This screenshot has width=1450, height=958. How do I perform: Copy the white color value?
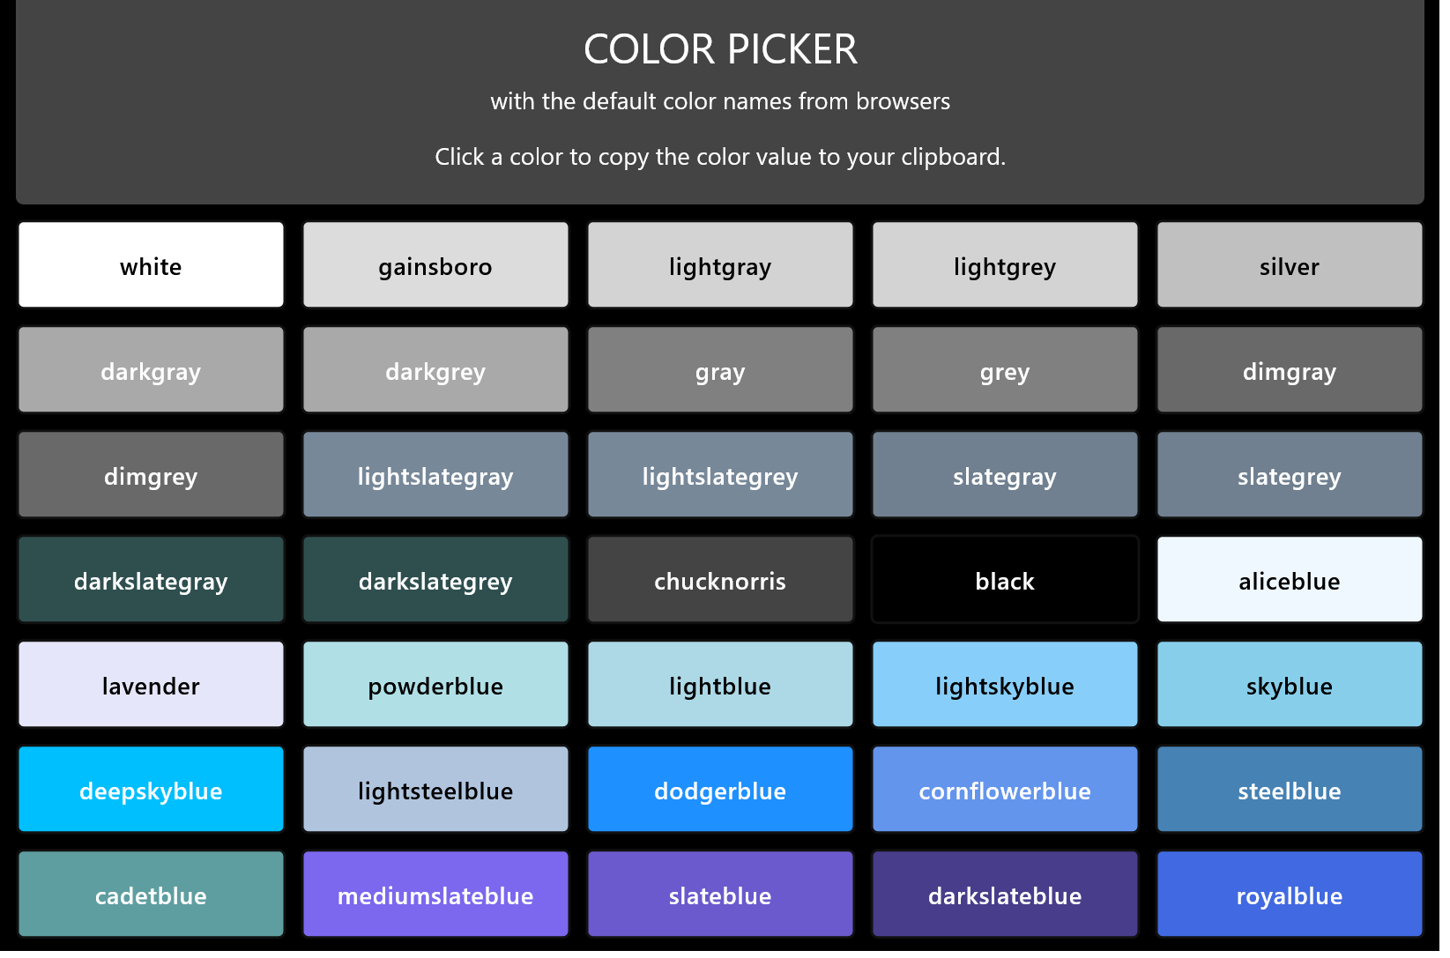151,265
